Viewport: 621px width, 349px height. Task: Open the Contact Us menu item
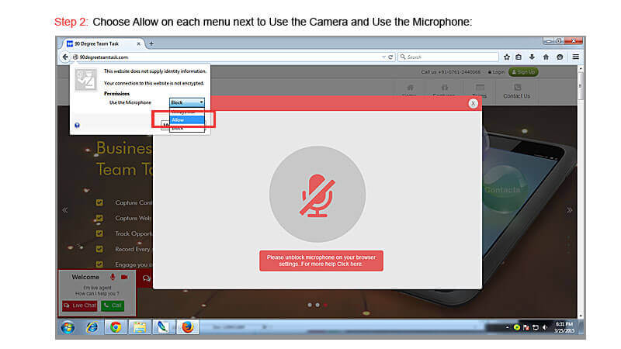[x=516, y=92]
